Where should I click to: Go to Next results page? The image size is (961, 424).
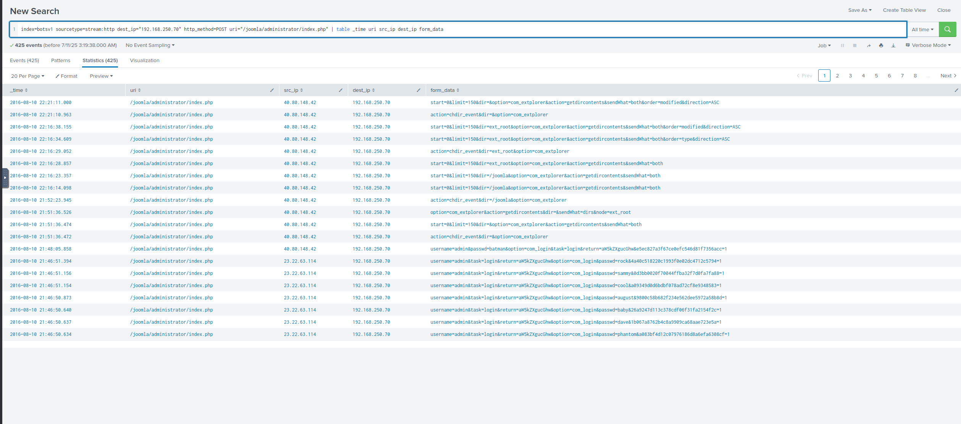coord(948,76)
